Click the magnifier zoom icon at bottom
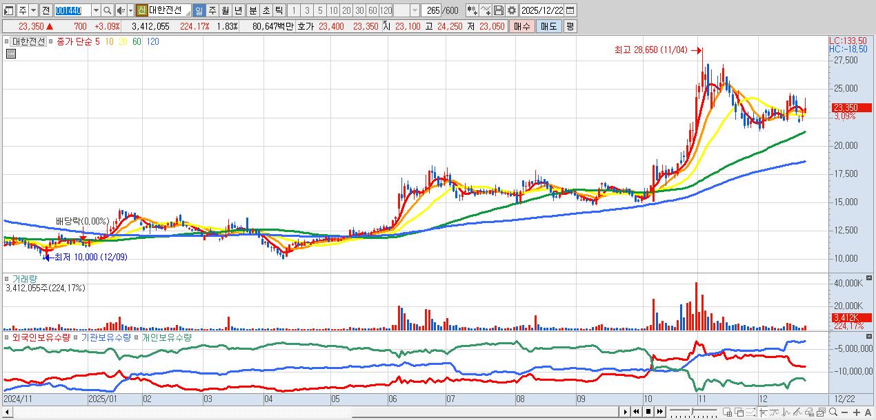The image size is (876, 420). point(833,412)
